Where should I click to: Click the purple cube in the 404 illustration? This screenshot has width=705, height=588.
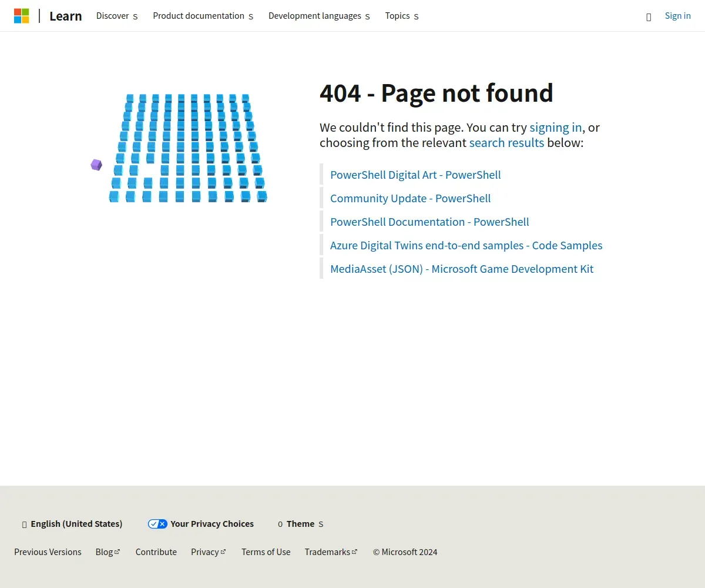96,165
